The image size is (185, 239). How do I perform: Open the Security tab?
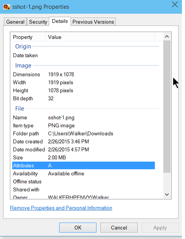pyautogui.click(x=38, y=22)
